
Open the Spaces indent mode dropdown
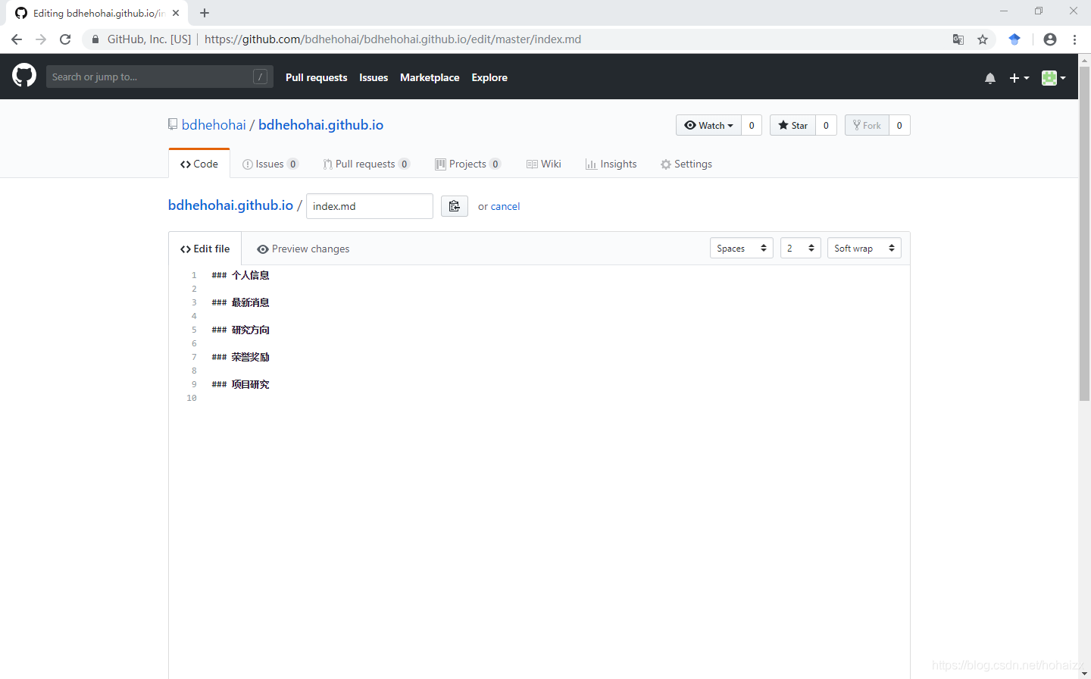tap(742, 248)
